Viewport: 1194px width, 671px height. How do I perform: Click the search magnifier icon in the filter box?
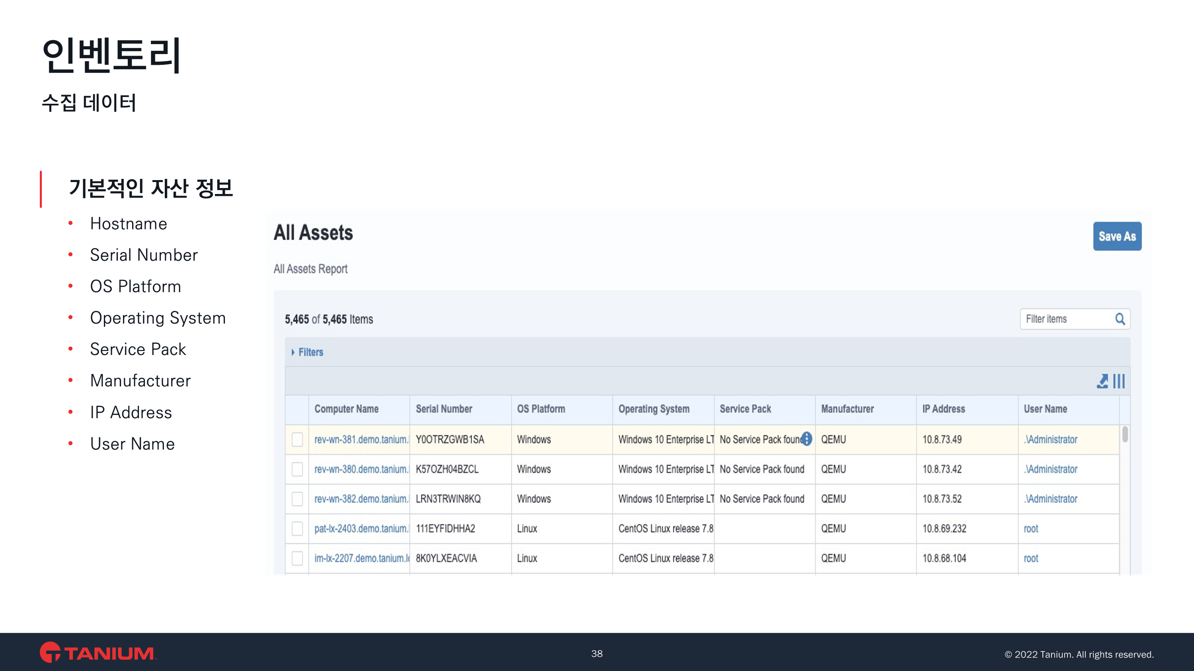pyautogui.click(x=1120, y=318)
